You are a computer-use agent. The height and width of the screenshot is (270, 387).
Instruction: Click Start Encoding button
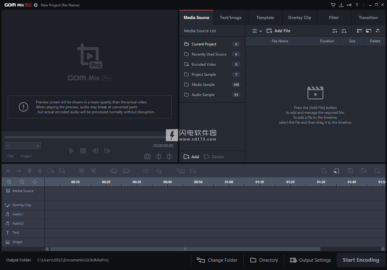point(361,260)
